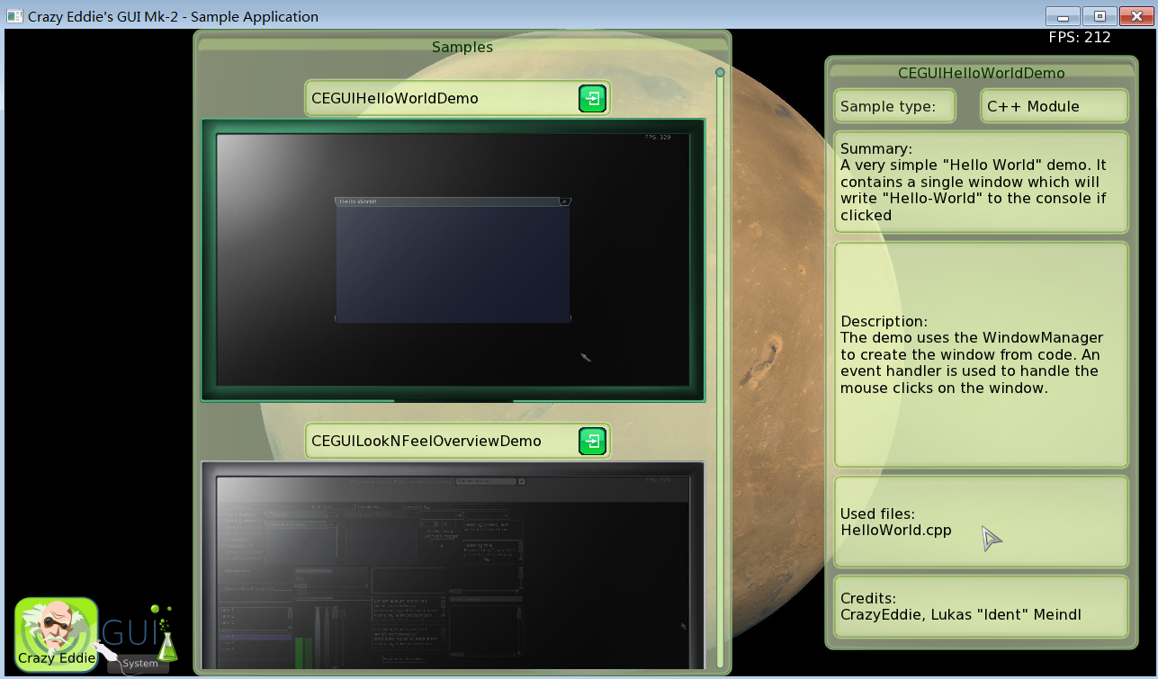Click the C++ Module value field
Image resolution: width=1158 pixels, height=679 pixels.
pyautogui.click(x=1054, y=106)
